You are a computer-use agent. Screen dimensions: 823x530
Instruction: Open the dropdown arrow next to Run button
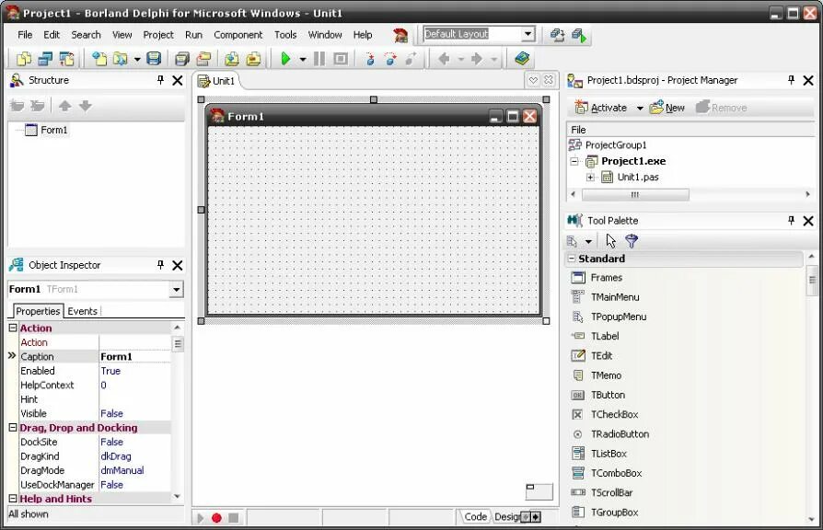tap(303, 59)
